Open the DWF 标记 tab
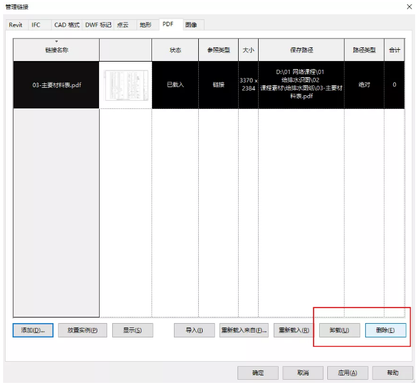 [x=98, y=25]
